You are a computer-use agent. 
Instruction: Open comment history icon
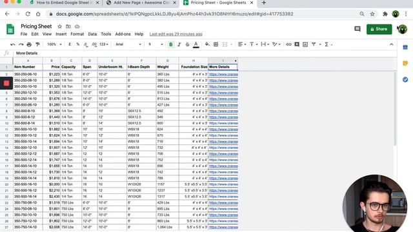357,29
